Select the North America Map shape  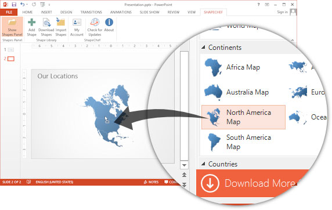pos(243,117)
